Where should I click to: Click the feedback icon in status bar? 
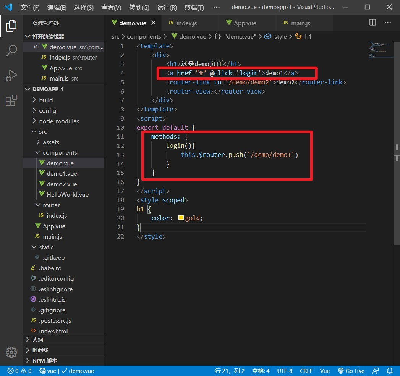375,371
